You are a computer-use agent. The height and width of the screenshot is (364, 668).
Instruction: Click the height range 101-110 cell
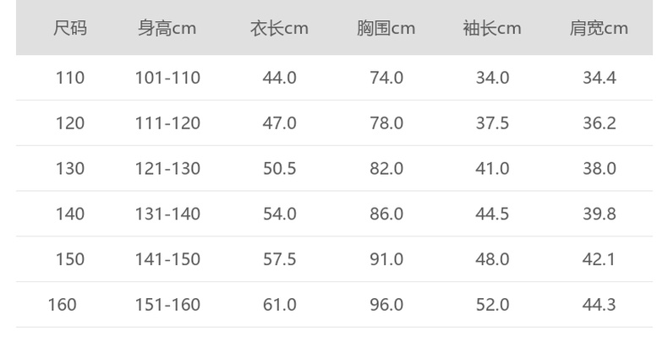pos(167,78)
